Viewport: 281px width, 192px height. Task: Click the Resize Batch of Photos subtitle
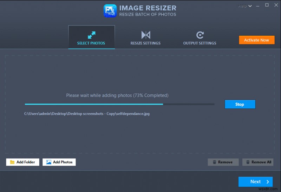point(148,14)
